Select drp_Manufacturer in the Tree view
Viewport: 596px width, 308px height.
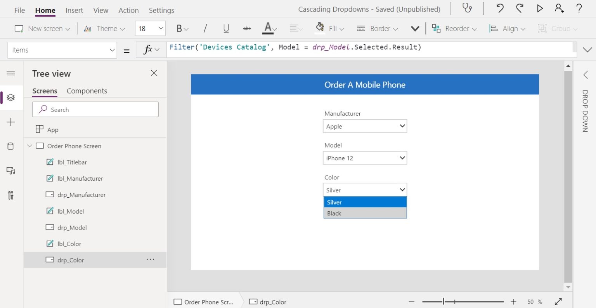point(81,195)
